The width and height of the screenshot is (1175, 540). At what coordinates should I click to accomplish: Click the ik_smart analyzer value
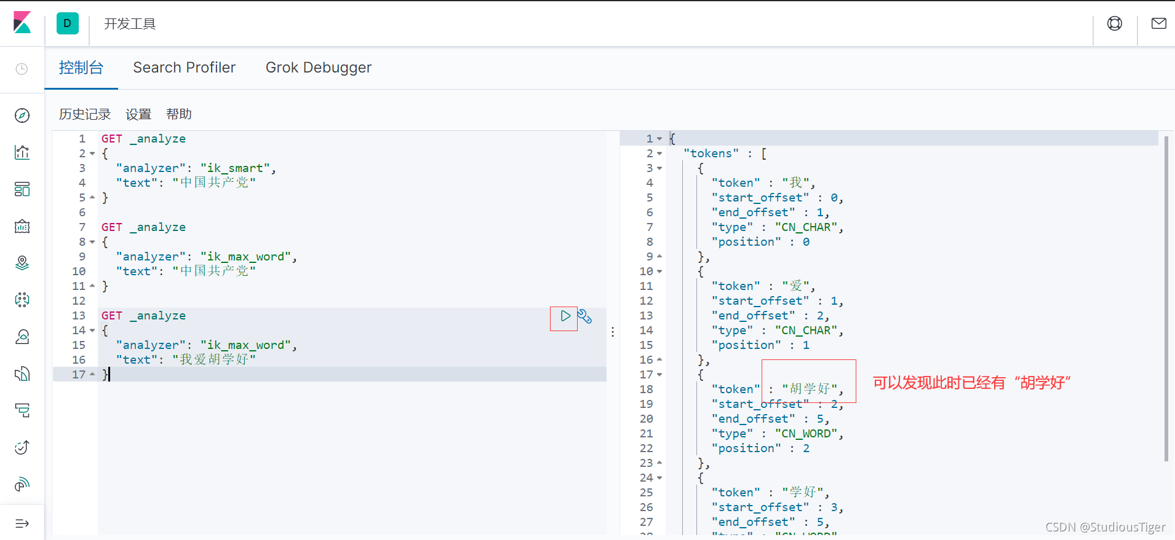[x=235, y=168]
